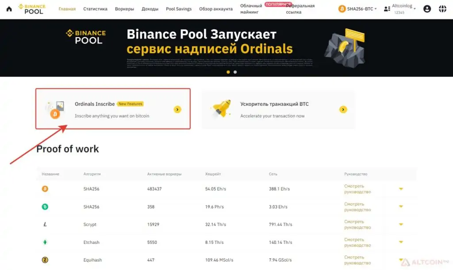Click the yellow arrow on the Ordinals Inscribe card

(177, 110)
